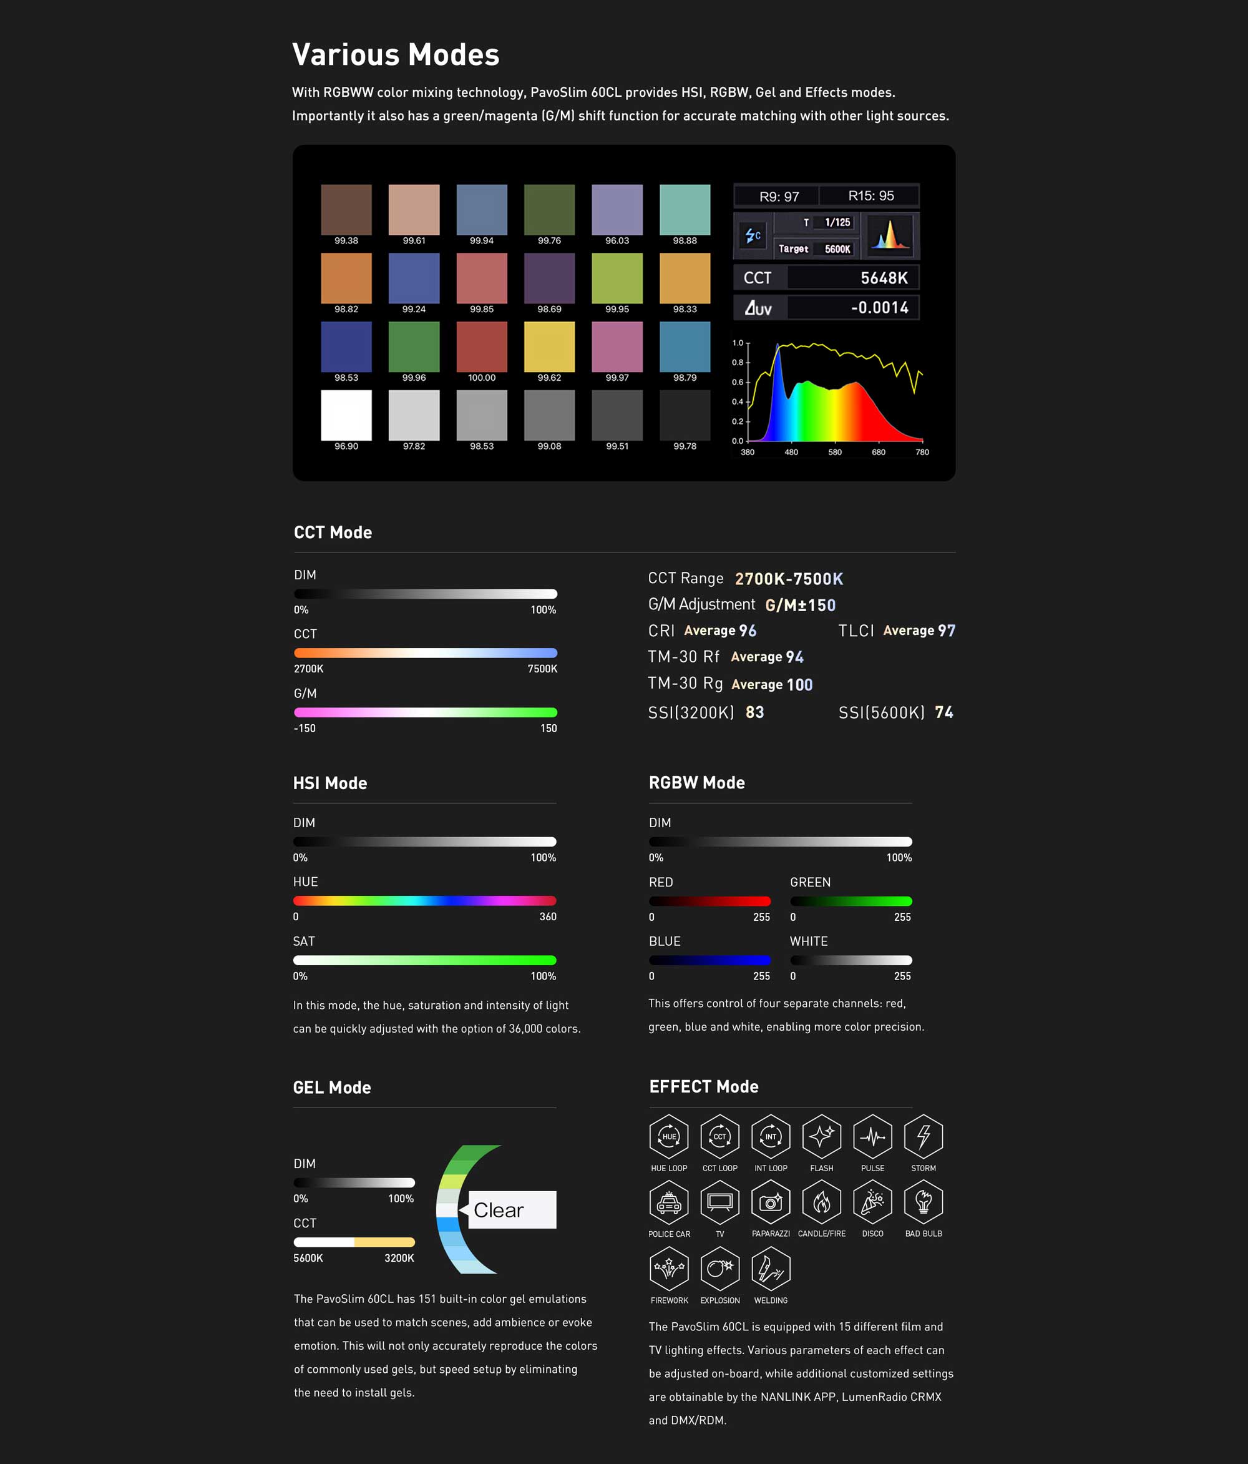Screen dimensions: 1248x1464
Task: Pick the BAD BULB effect icon
Action: tap(923, 1202)
